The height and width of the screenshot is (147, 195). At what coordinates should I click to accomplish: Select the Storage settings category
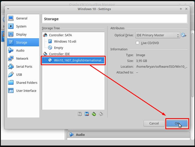tap(23, 42)
